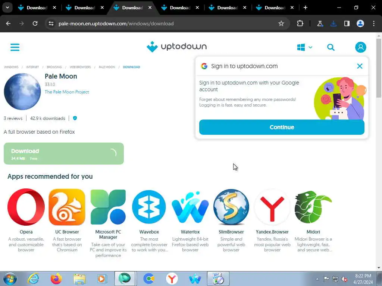382x286 pixels.
Task: Open the tab search dropdown arrow
Action: 7,7
